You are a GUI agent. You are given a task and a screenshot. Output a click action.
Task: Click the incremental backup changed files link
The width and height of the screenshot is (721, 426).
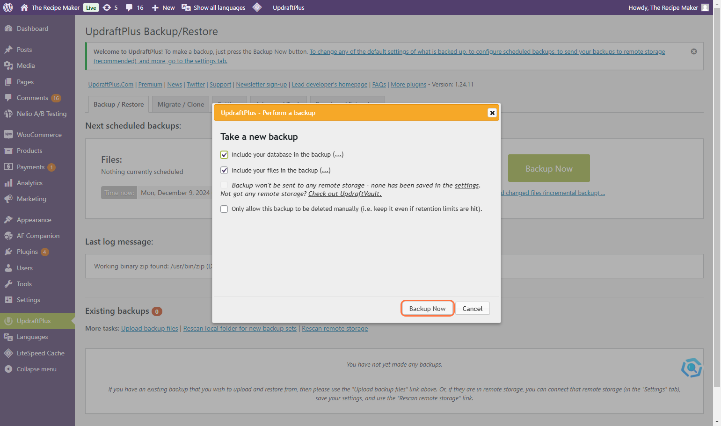coord(553,193)
